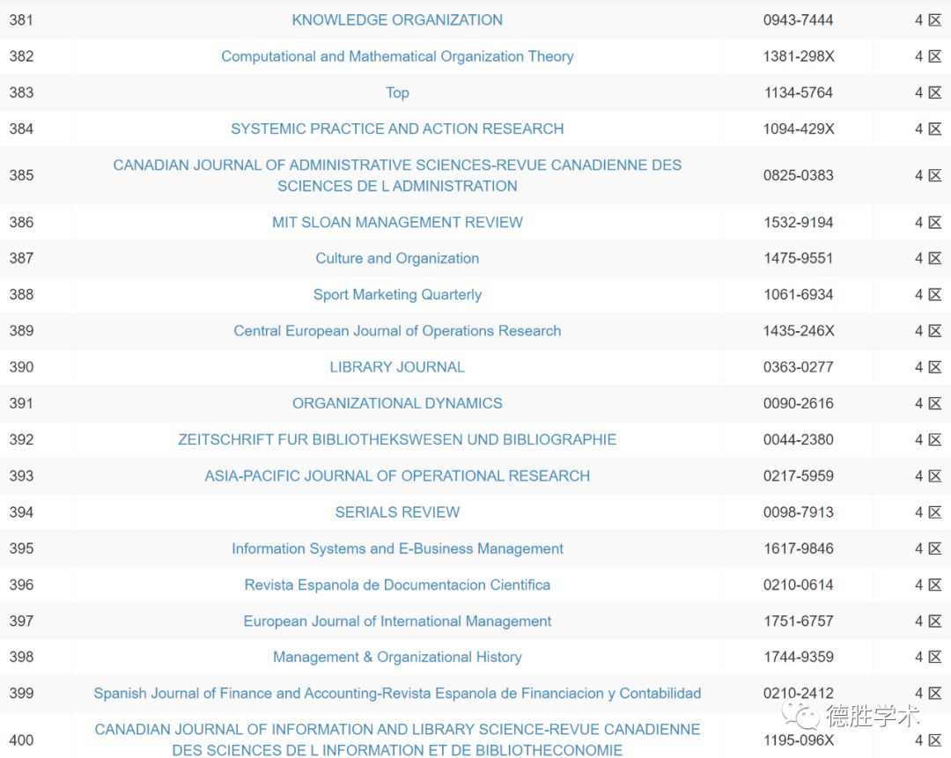Select ISSN 1475-9551 cell
The width and height of the screenshot is (951, 758).
pos(798,258)
